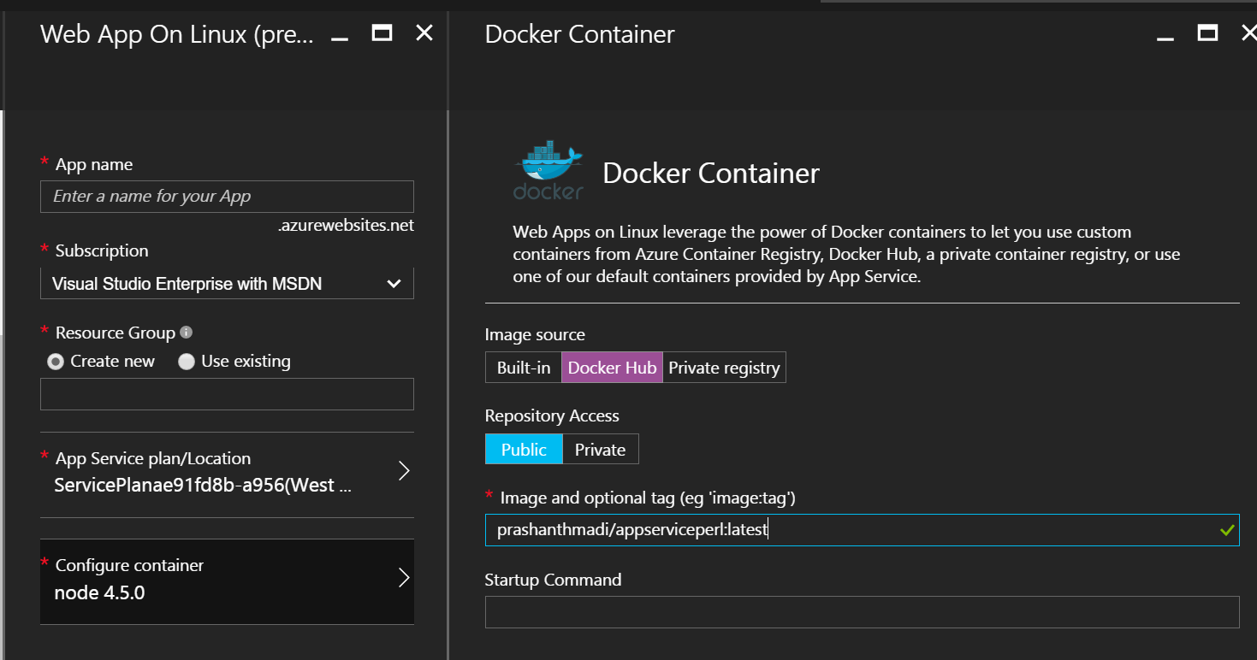The width and height of the screenshot is (1257, 660).
Task: Open the Subscription dropdown
Action: pyautogui.click(x=227, y=284)
